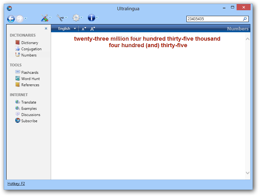Click the Hotkey: F2 link
The height and width of the screenshot is (196, 259).
coord(16,184)
